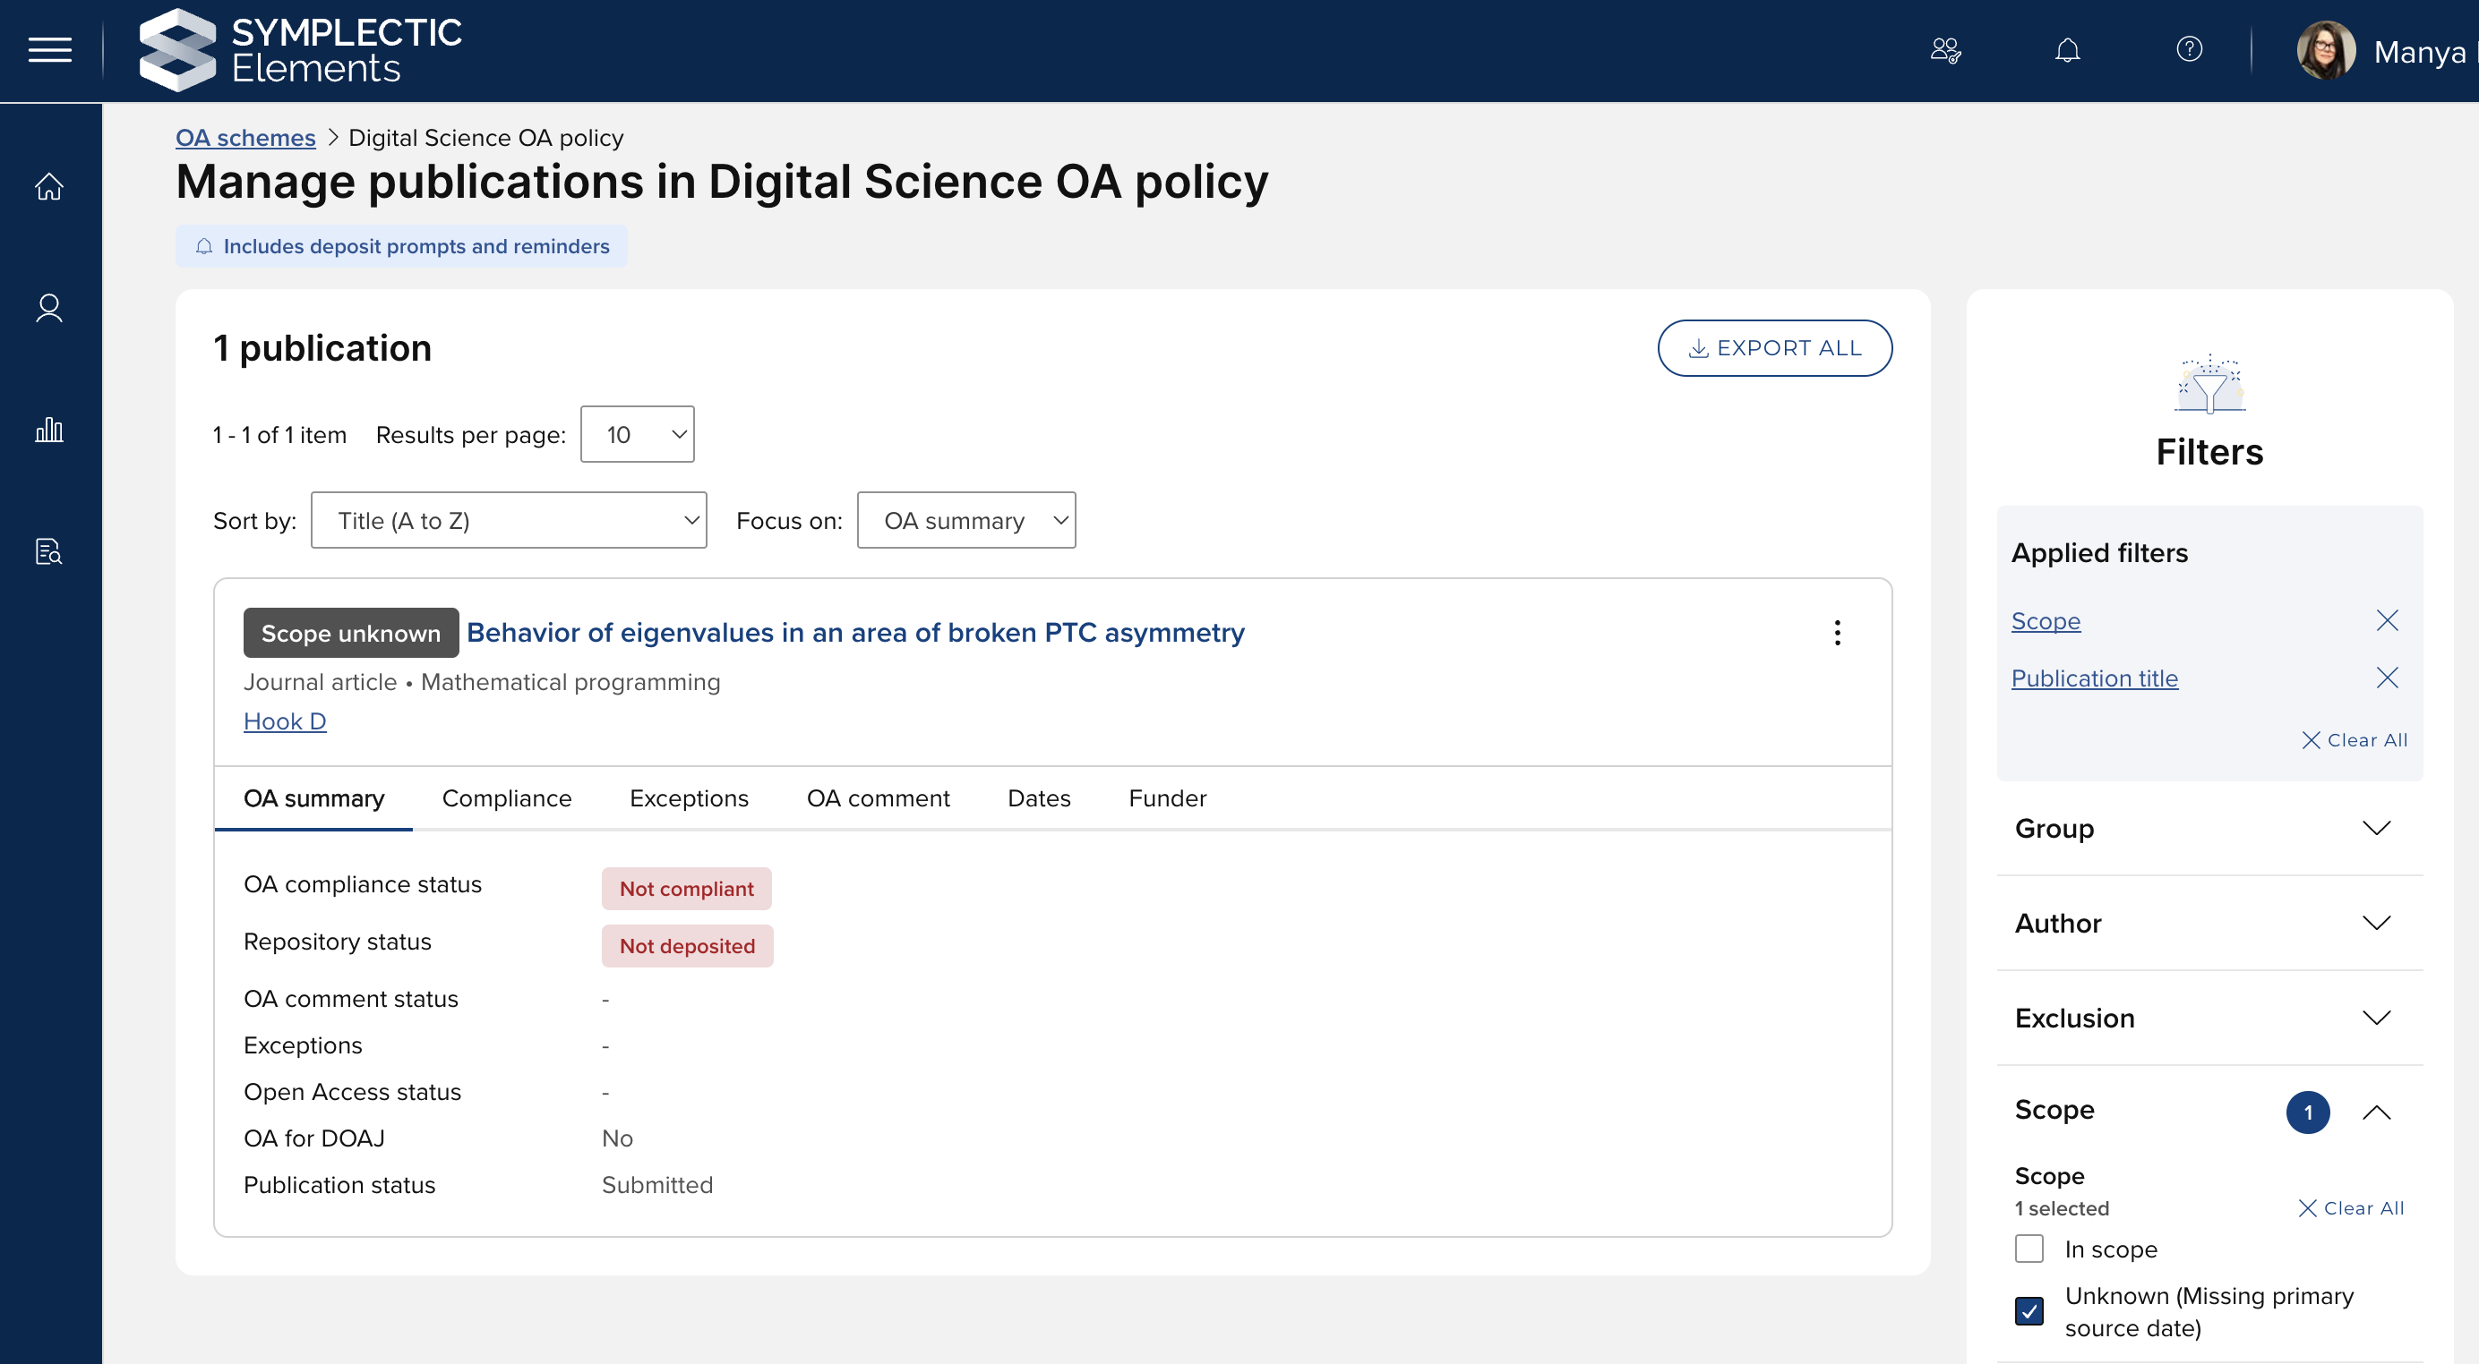Viewport: 2479px width, 1364px height.
Task: Open the OA schemes breadcrumb link
Action: click(x=245, y=138)
